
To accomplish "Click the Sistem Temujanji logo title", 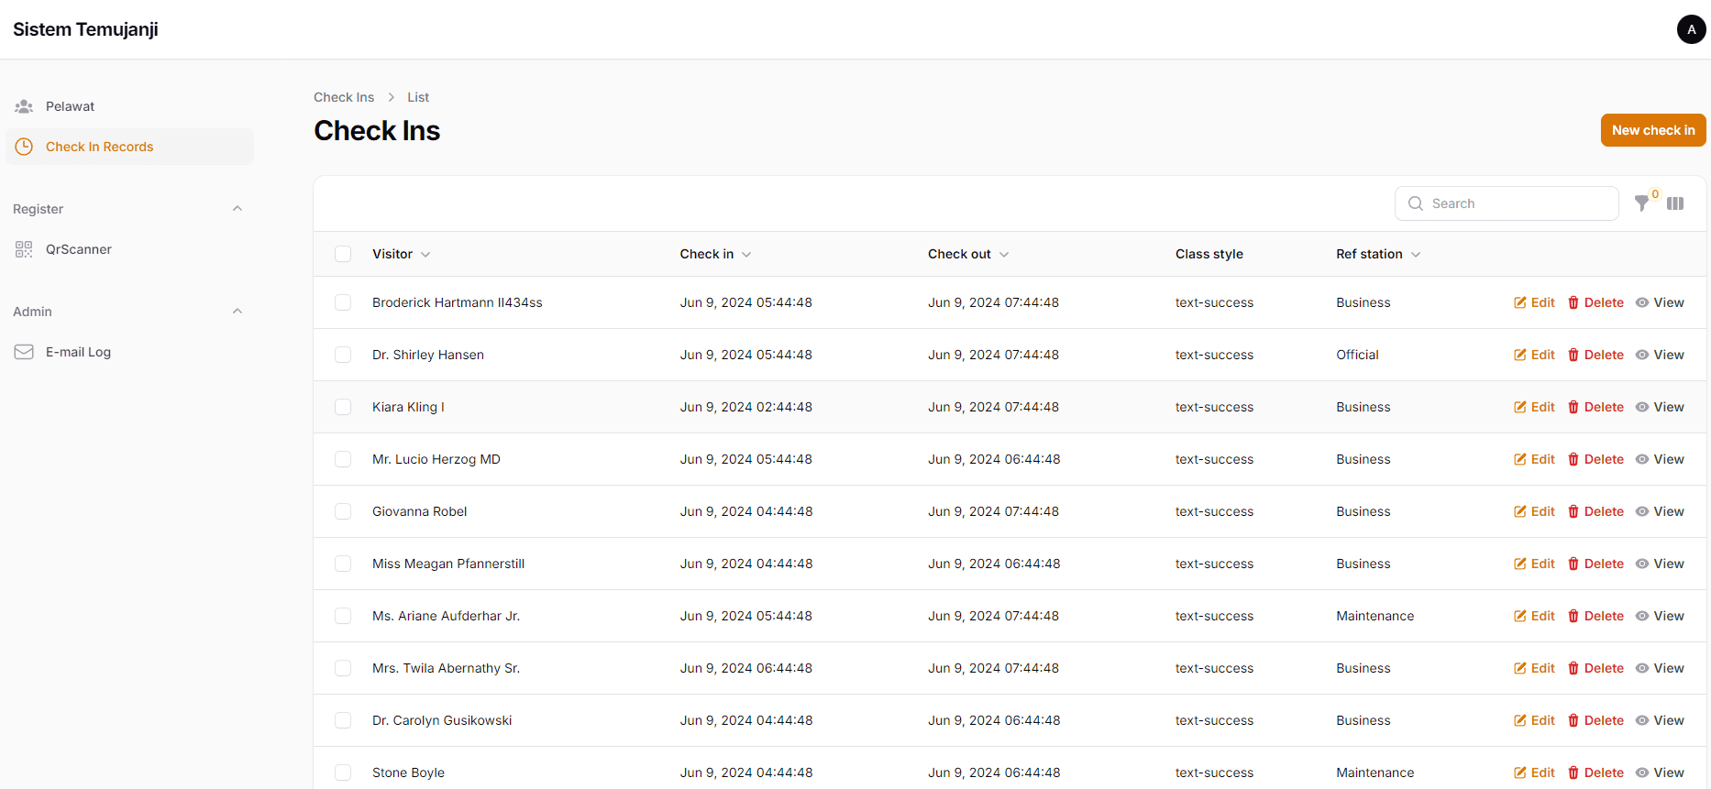I will pos(85,29).
